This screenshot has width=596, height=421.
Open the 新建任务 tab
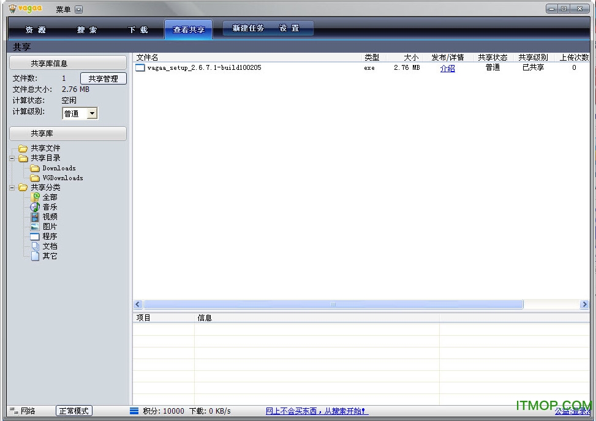coord(248,28)
